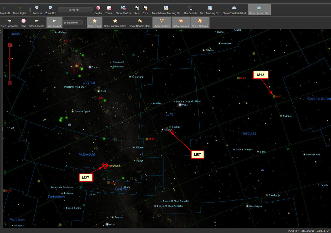Screen dimensions: 331x233
Task: Click the M 56 cluster marker
Action: coord(147,139)
